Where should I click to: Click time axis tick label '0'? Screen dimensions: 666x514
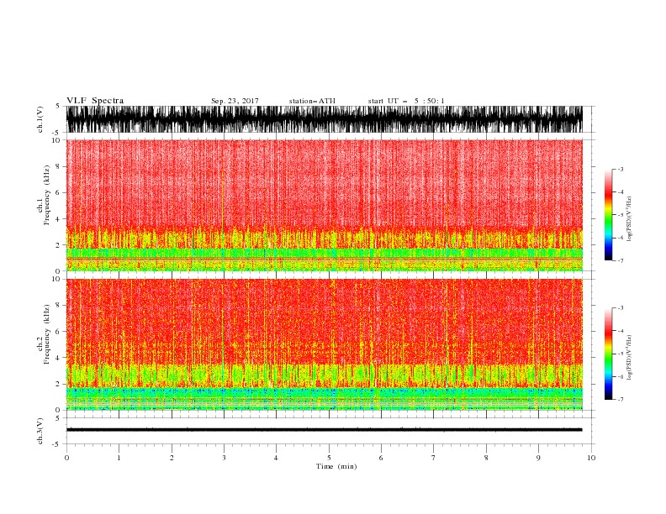pyautogui.click(x=66, y=458)
